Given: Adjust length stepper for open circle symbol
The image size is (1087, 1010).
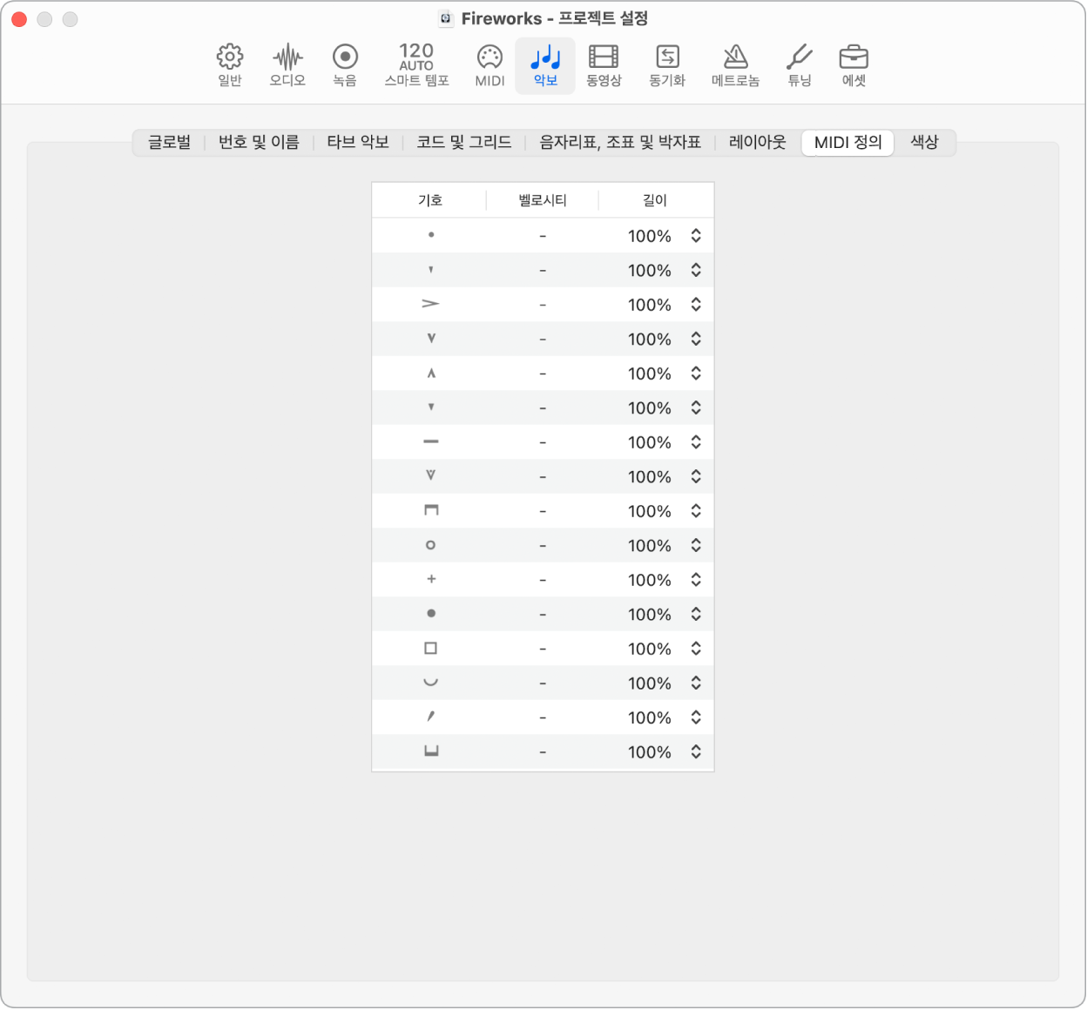Looking at the screenshot, I should (x=696, y=545).
